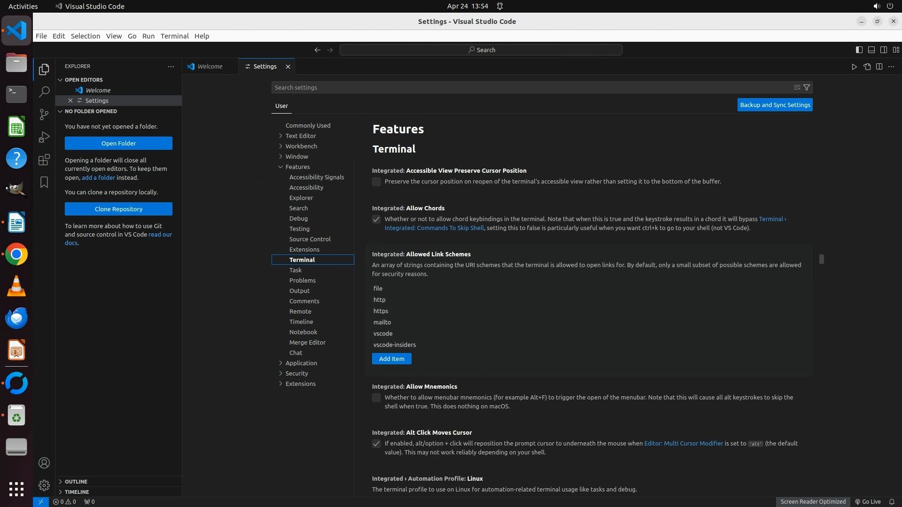902x507 pixels.
Task: Click the settings filter funnel icon
Action: point(807,87)
